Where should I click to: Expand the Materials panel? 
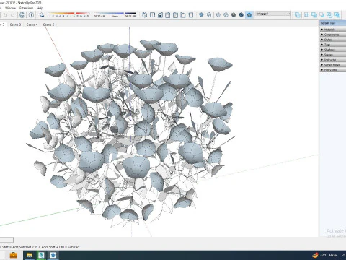pyautogui.click(x=333, y=30)
